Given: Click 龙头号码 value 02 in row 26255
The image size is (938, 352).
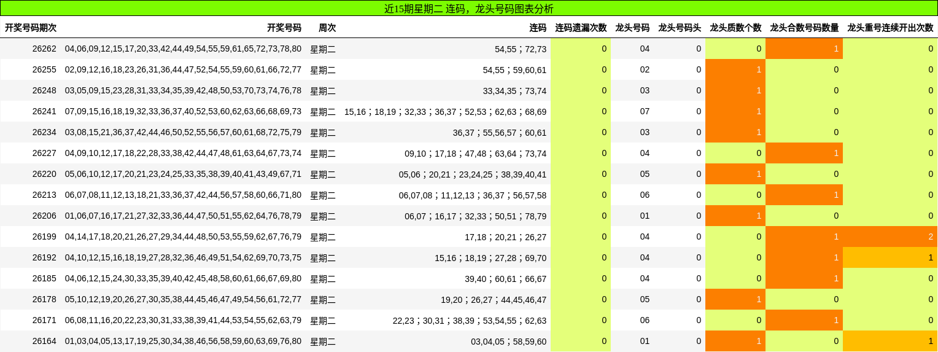Looking at the screenshot, I should tap(645, 69).
